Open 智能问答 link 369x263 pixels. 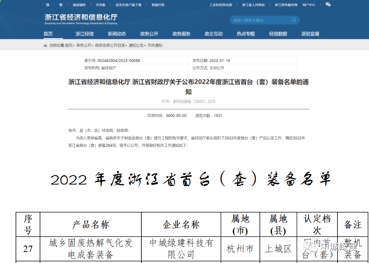pyautogui.click(x=158, y=5)
